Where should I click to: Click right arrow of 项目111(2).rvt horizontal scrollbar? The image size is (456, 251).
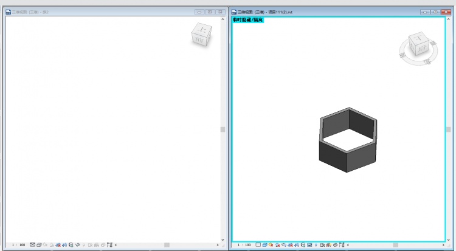(x=443, y=245)
